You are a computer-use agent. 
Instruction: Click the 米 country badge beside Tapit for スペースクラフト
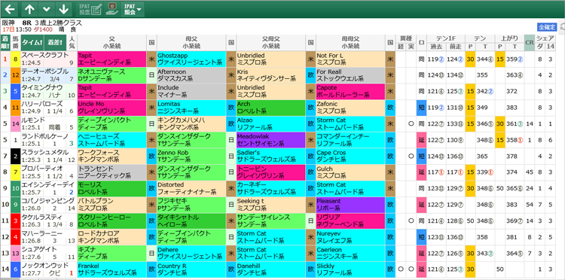(151, 59)
